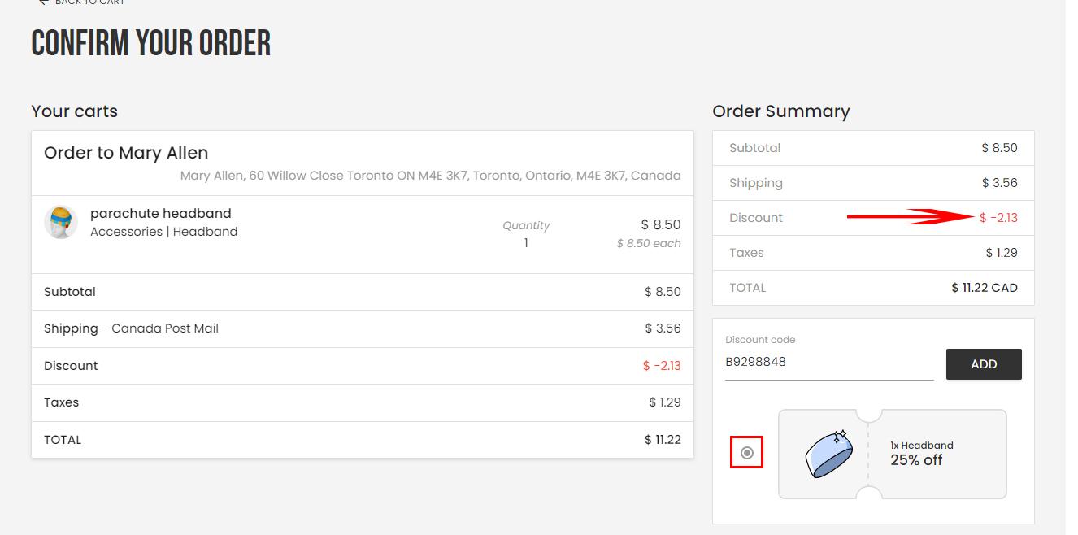
Task: Click the Discount row in cart details
Action: pos(363,366)
